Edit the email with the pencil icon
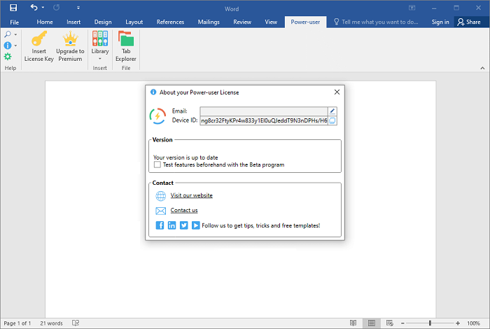 point(332,111)
